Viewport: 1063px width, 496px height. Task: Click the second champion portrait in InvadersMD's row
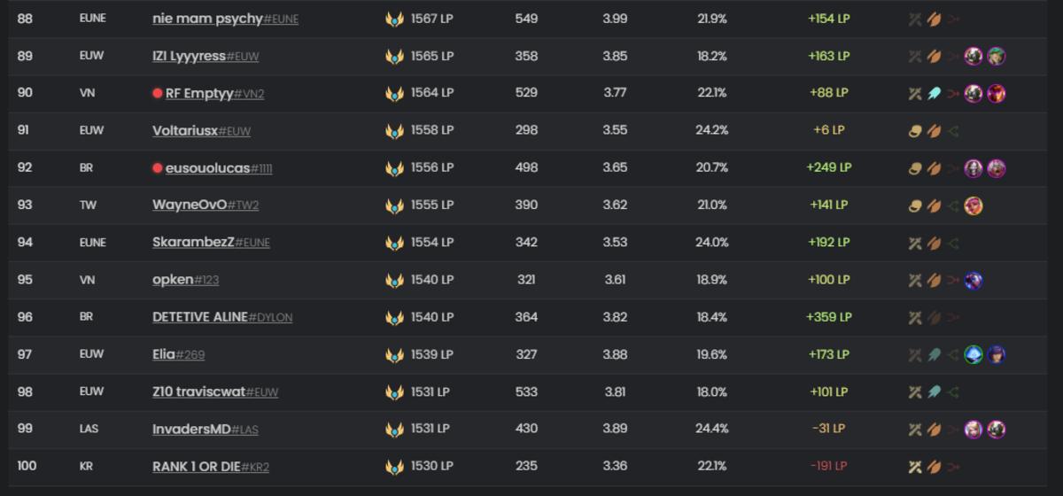[996, 430]
